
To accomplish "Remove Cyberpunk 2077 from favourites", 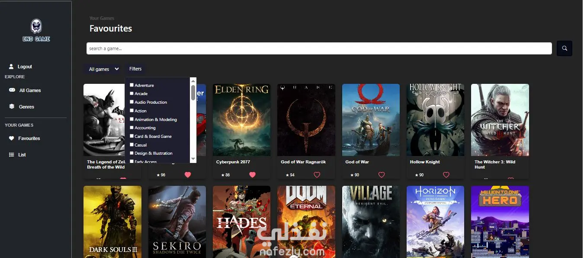I will tap(252, 175).
